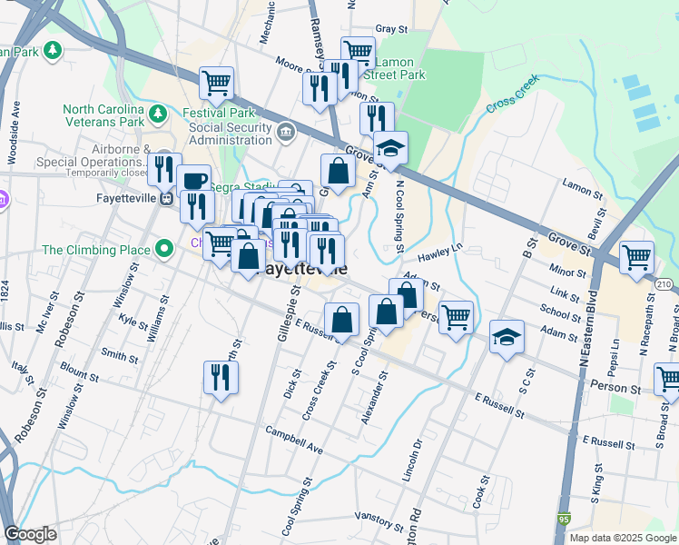Click the route 210 highway shield
This screenshot has height=545, width=679.
coord(667,284)
